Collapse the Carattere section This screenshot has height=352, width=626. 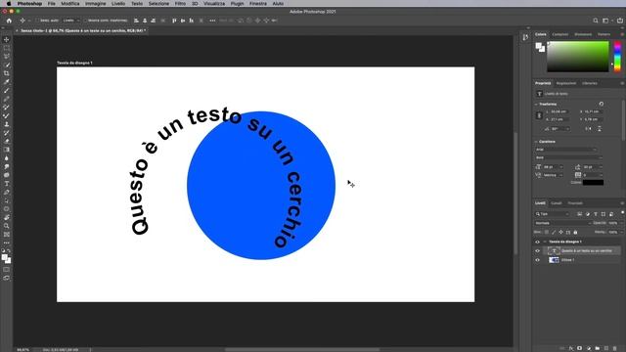tap(536, 142)
